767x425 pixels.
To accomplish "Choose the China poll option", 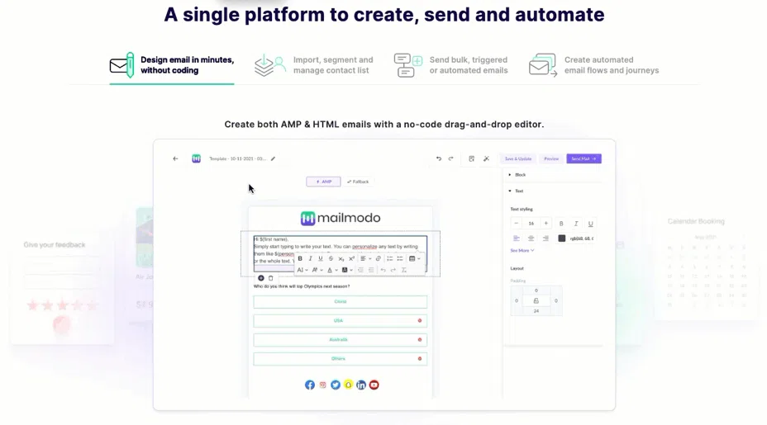I will 340,302.
